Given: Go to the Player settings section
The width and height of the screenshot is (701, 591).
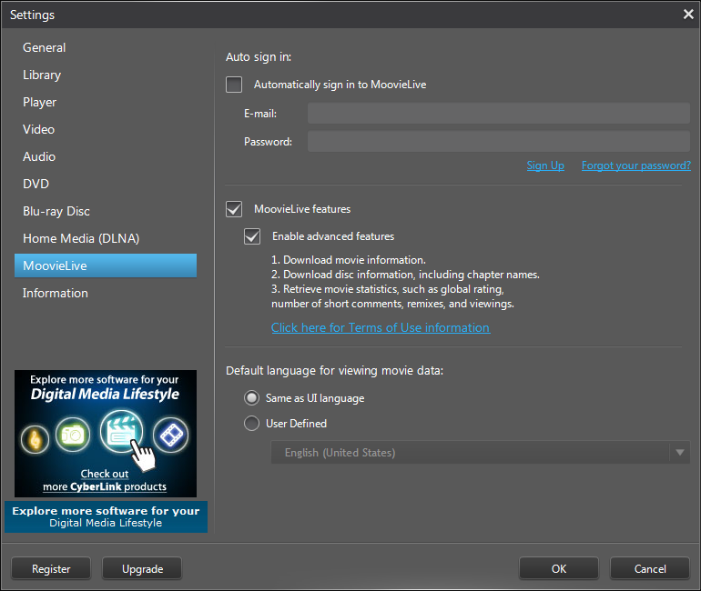Looking at the screenshot, I should (40, 102).
